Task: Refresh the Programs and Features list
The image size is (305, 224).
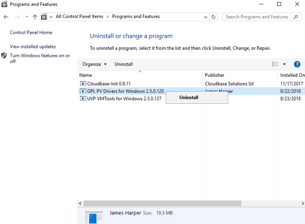Action: pyautogui.click(x=213, y=17)
